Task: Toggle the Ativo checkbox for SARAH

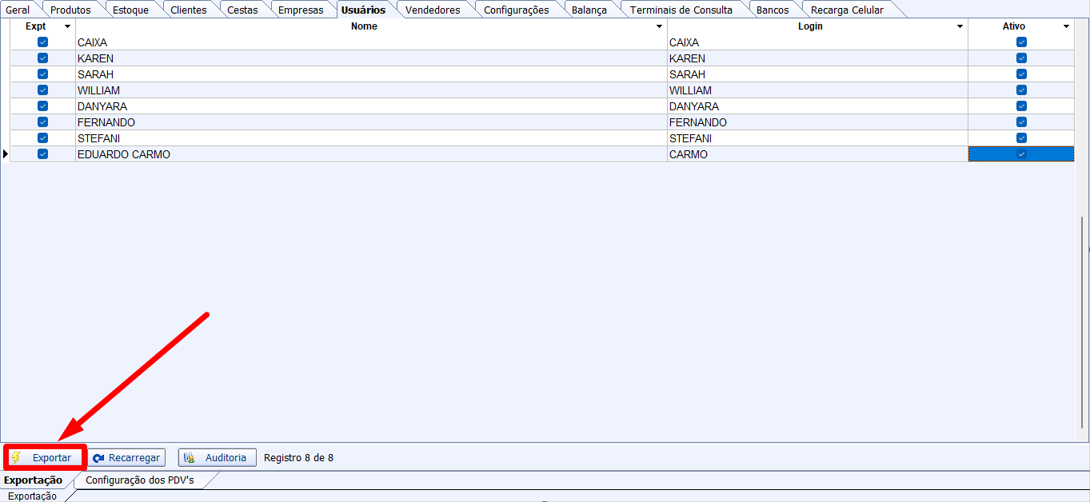Action: click(1021, 74)
